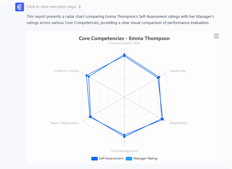The width and height of the screenshot is (232, 169).
Task: Select the Team Collaboration axis label
Action: [x=65, y=123]
